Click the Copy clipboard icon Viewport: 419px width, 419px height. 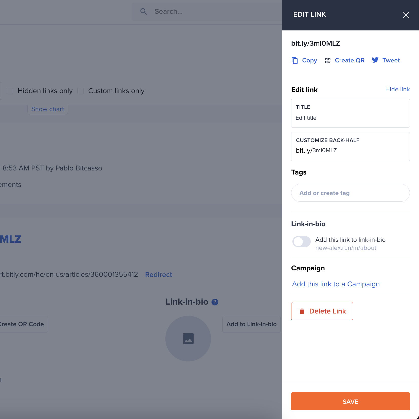(x=295, y=60)
